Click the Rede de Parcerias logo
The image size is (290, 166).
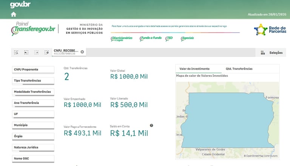tap(270, 29)
